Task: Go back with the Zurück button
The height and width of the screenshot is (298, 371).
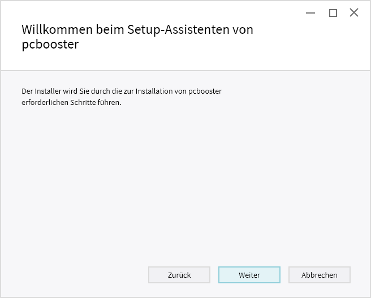Action: [x=179, y=275]
